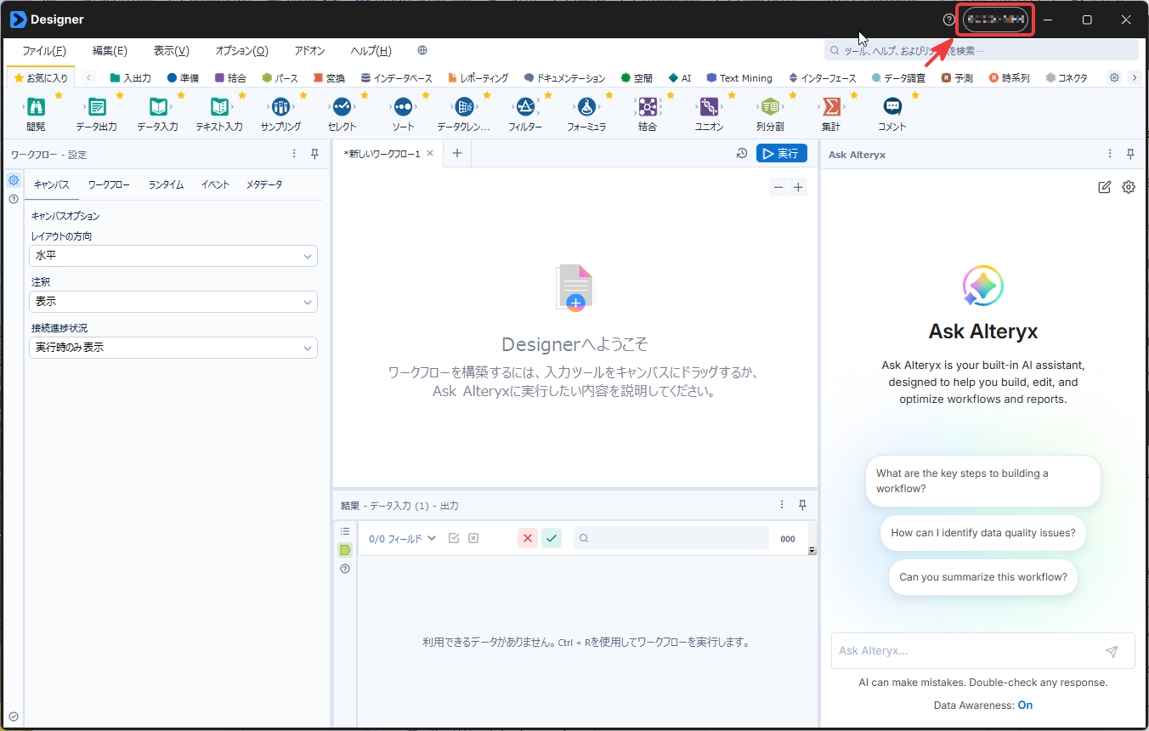Click the globe language icon in menu bar
This screenshot has width=1149, height=731.
point(422,50)
